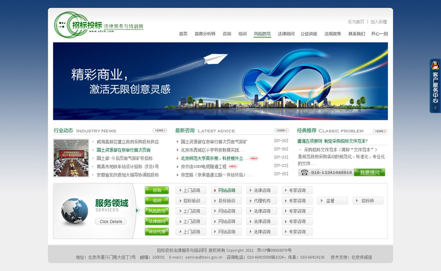Open the 北京师范大学英东楼 news link

(x=212, y=158)
